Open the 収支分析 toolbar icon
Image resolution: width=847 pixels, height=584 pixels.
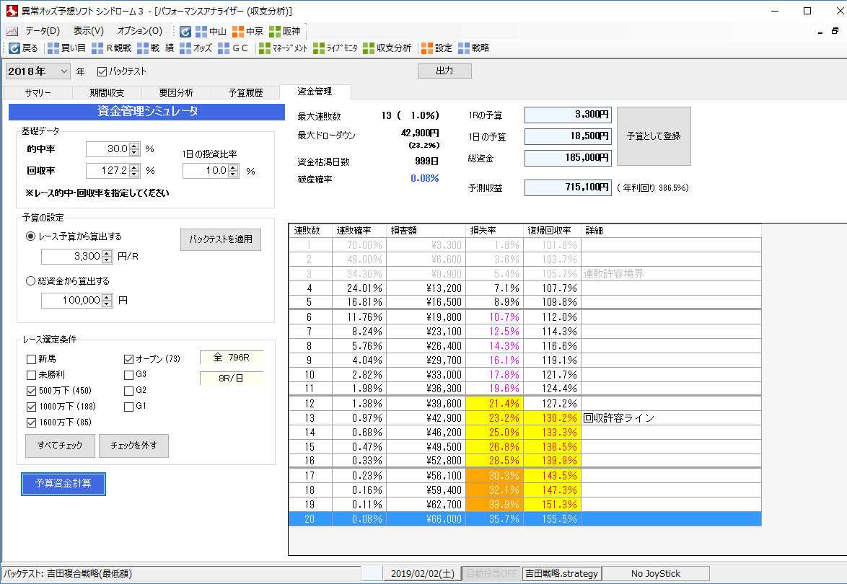pyautogui.click(x=369, y=48)
